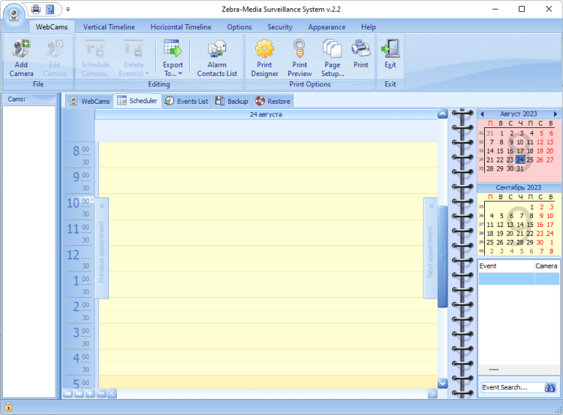Click the minus zoom button
The height and width of the screenshot is (415, 563).
coord(101,394)
